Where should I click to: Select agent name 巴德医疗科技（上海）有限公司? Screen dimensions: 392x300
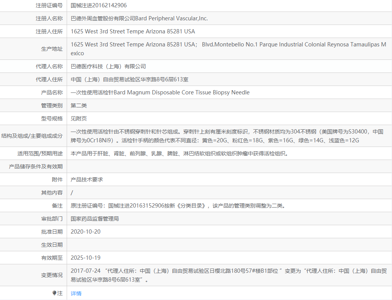point(108,66)
